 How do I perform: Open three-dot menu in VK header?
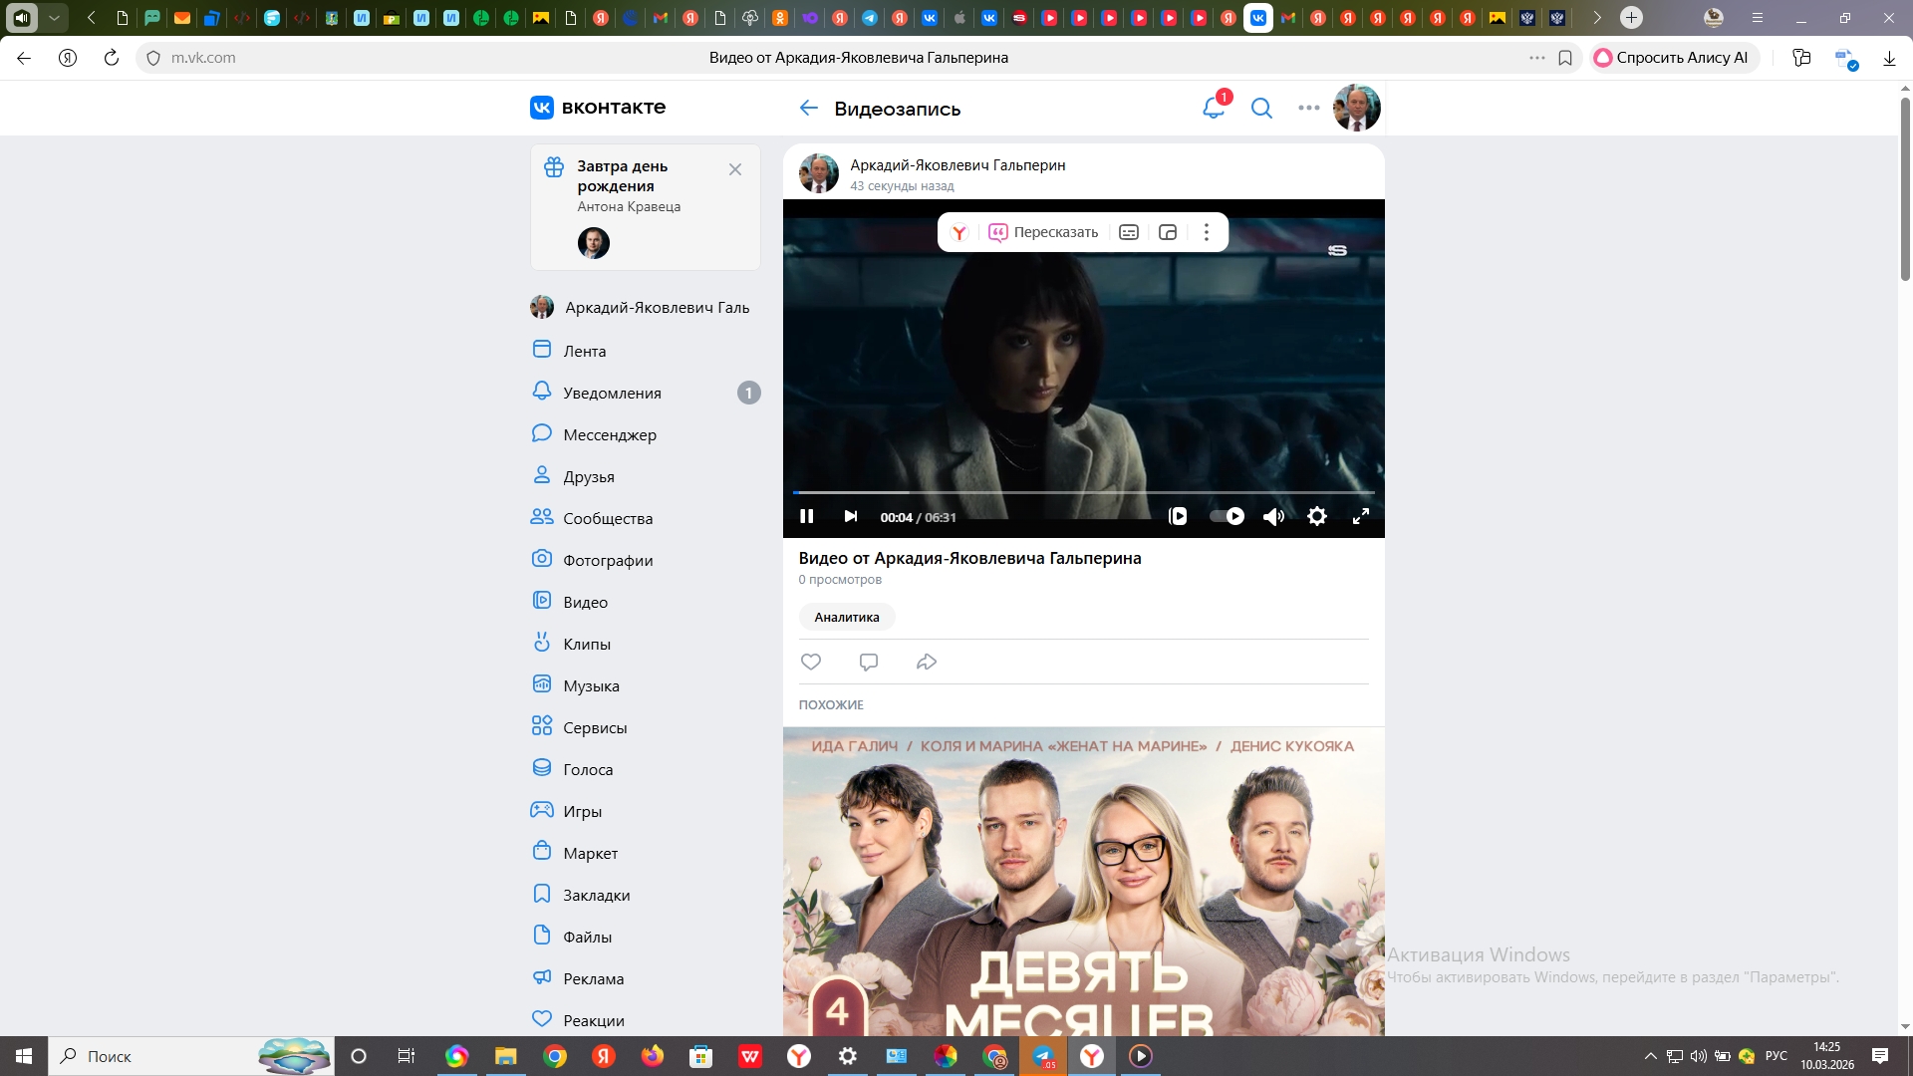(x=1308, y=108)
